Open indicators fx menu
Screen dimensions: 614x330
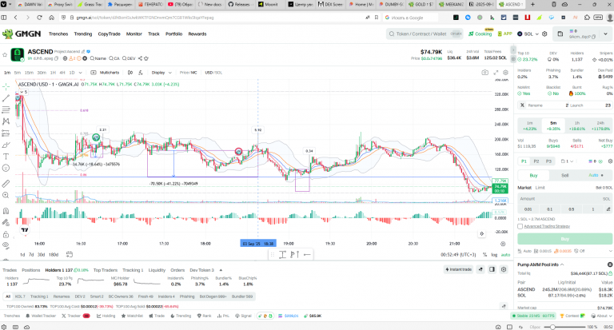141,73
